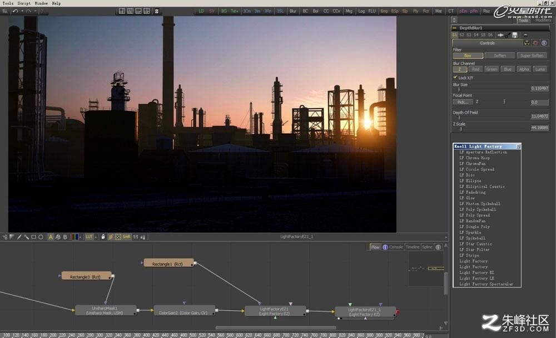Image resolution: width=556 pixels, height=338 pixels.
Task: Open the Controls tab in DepthBlur1
Action: [488, 43]
